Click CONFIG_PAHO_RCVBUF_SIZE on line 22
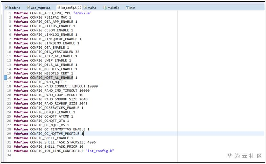The height and width of the screenshot is (164, 266). (x=54, y=104)
